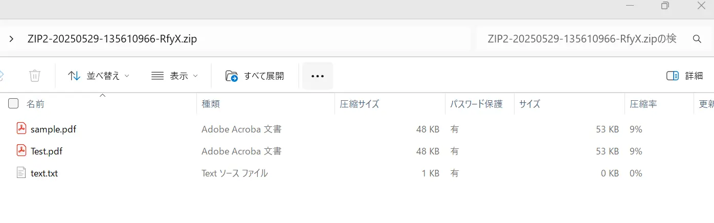Restore down the window
Image resolution: width=714 pixels, height=223 pixels.
point(665,6)
